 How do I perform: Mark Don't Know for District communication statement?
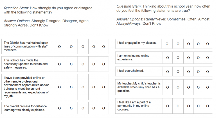pyautogui.click(x=103, y=47)
